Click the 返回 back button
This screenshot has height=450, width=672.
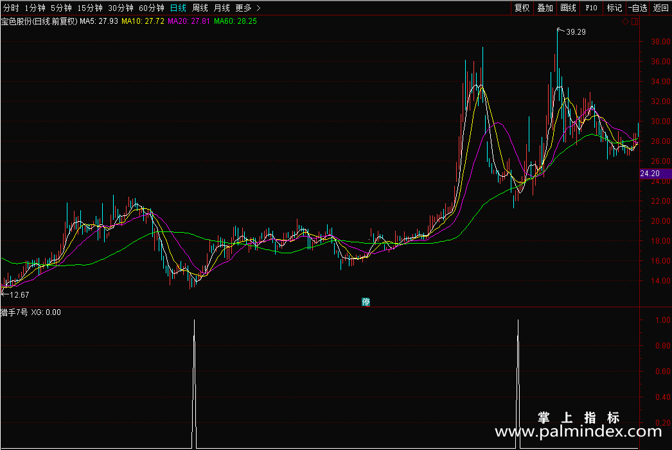660,8
